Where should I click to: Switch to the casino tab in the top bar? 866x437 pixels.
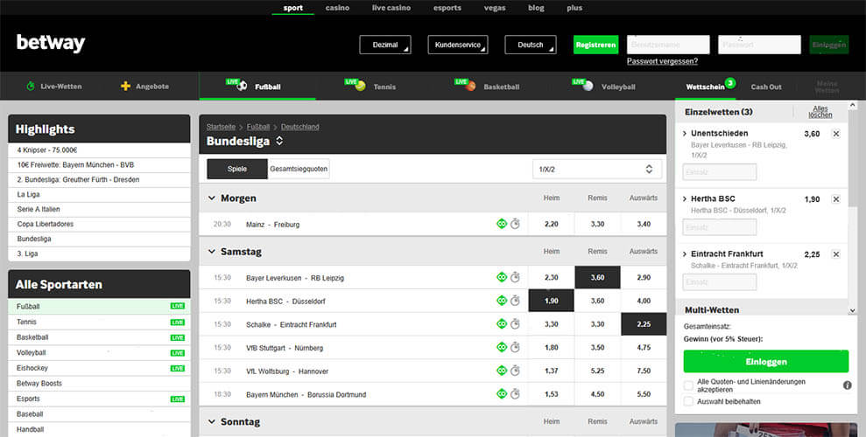coord(337,8)
